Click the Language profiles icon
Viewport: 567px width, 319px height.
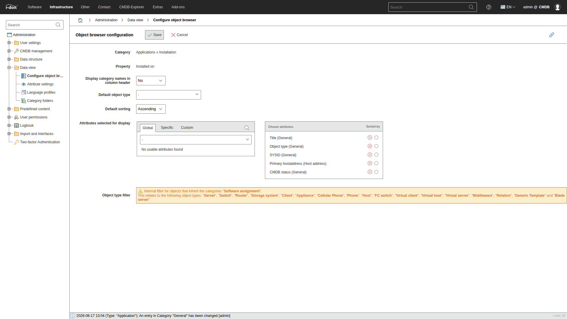click(24, 92)
